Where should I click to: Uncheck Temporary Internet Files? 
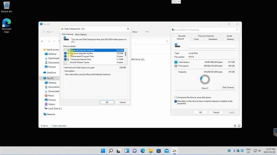click(x=65, y=59)
